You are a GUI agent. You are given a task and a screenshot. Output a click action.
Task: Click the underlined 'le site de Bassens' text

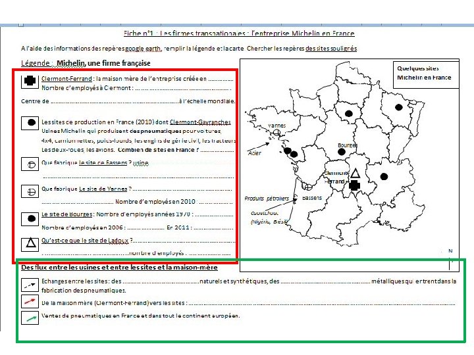coord(103,163)
